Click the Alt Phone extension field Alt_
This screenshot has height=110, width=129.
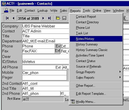click(x=66, y=68)
